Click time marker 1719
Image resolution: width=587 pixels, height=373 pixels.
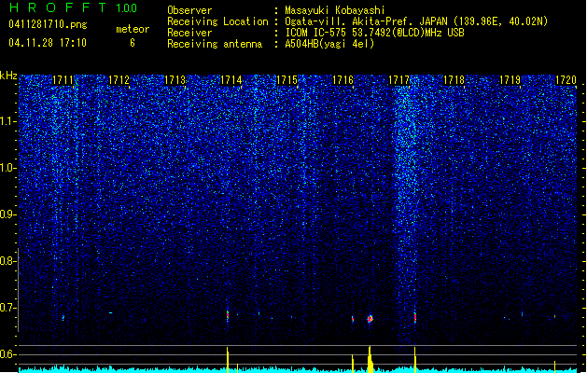click(x=510, y=80)
